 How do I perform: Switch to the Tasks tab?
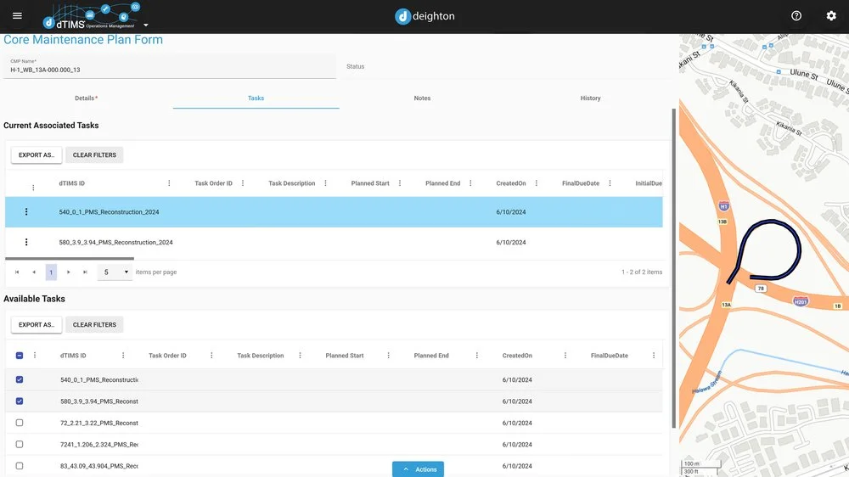coord(256,98)
